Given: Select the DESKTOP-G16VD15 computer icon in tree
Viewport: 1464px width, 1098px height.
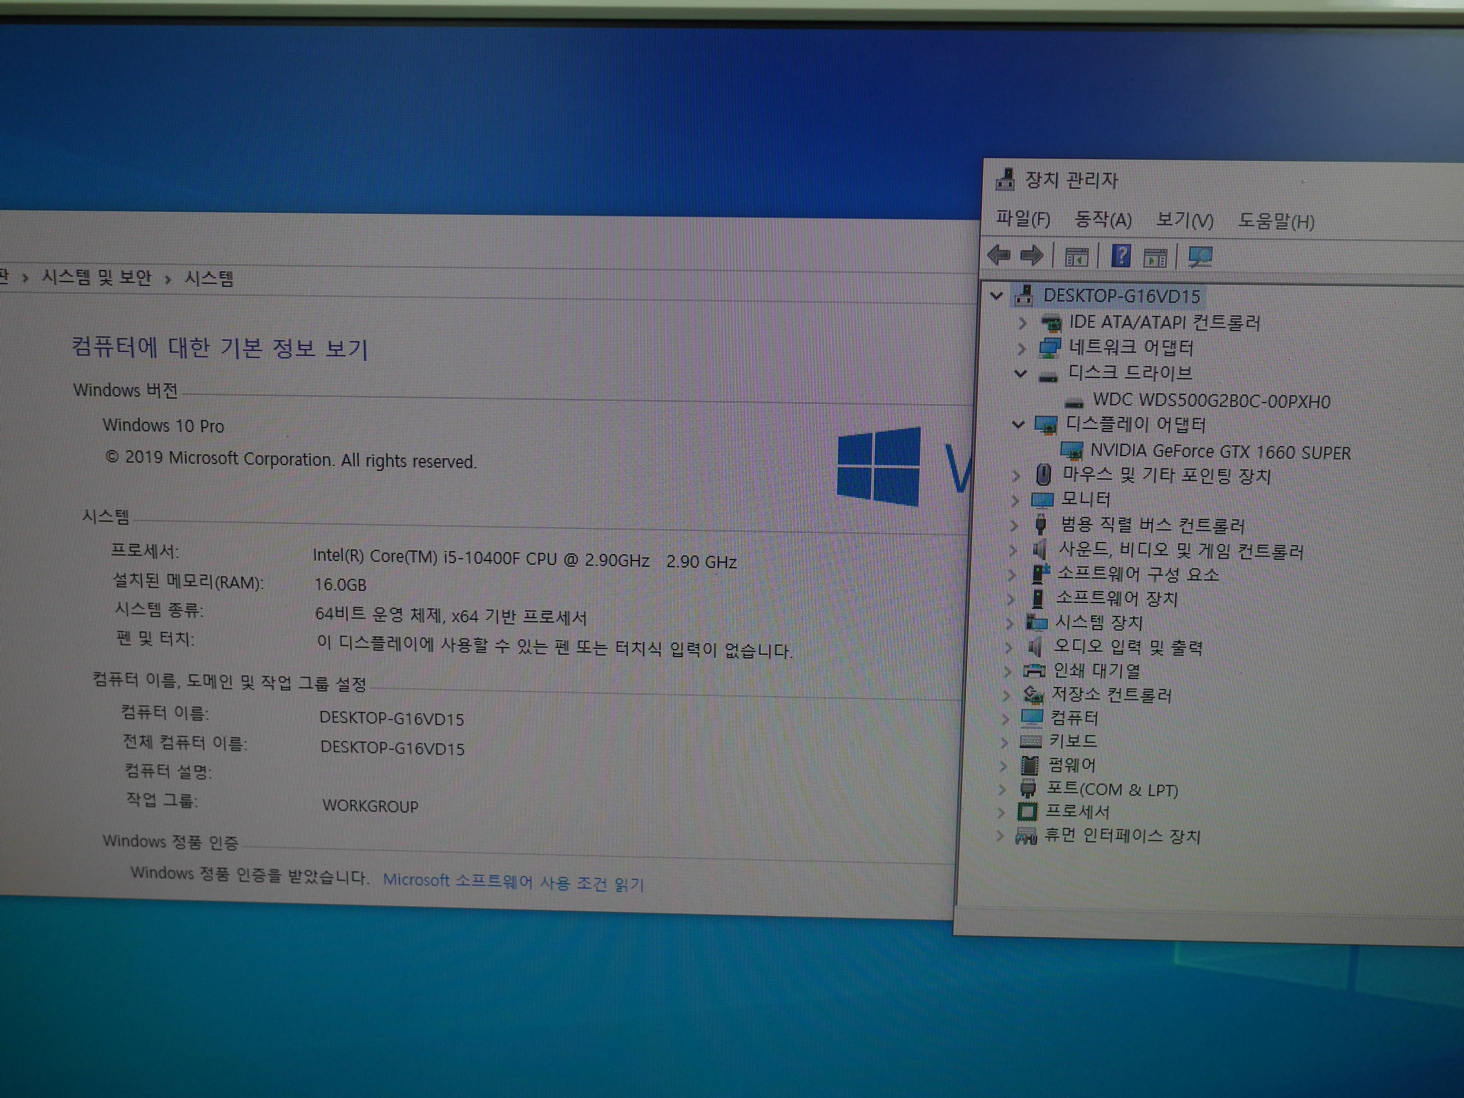Looking at the screenshot, I should [1024, 295].
